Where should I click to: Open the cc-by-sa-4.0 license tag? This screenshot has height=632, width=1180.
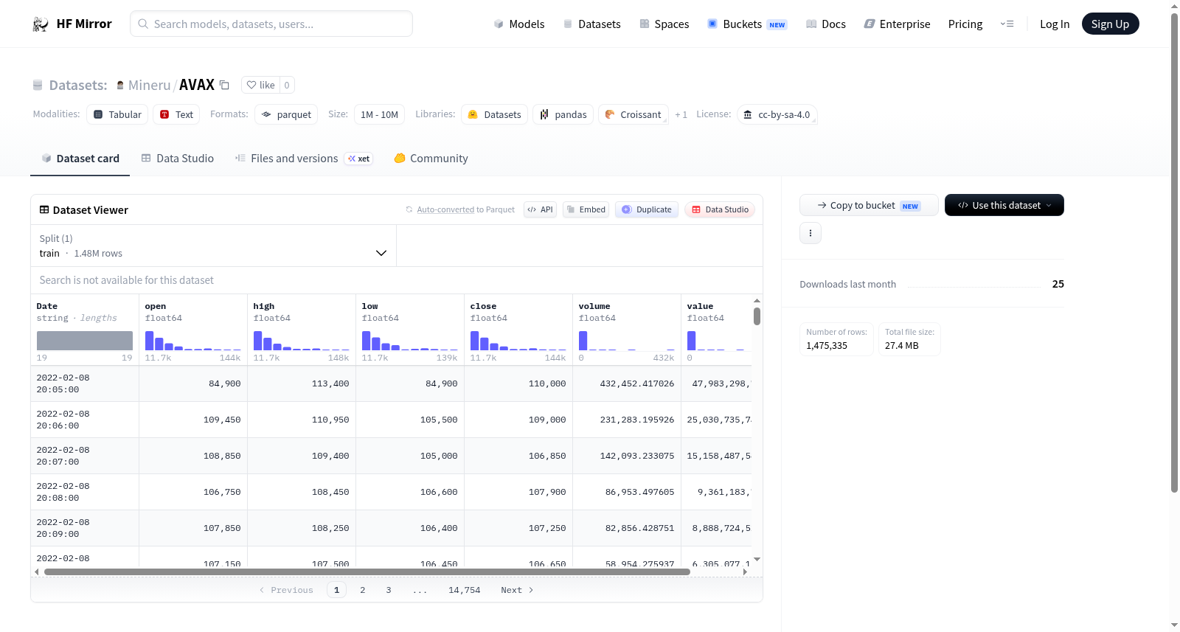click(777, 114)
